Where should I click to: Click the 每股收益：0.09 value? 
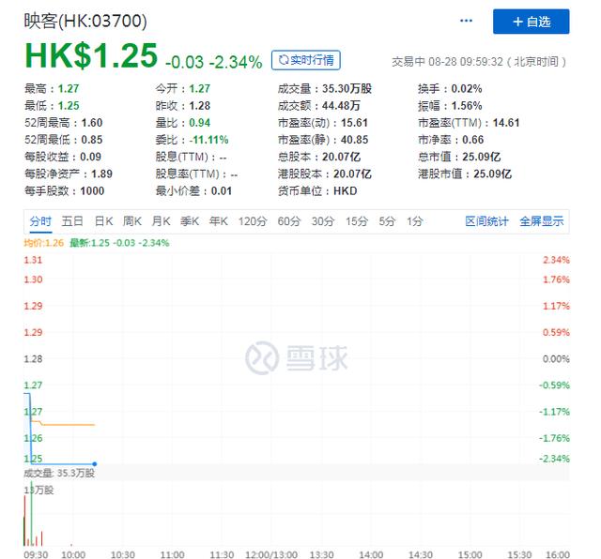pos(63,157)
